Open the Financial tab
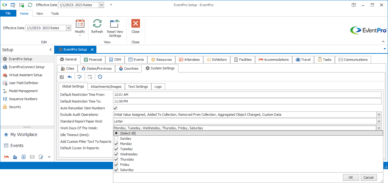388x183 pixels. coord(93,60)
